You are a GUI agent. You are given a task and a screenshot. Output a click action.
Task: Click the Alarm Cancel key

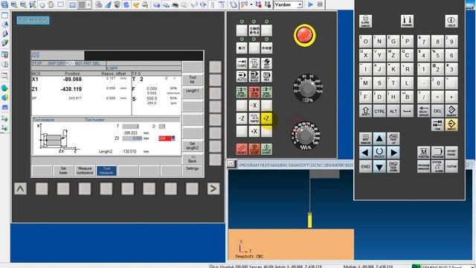pos(365,22)
